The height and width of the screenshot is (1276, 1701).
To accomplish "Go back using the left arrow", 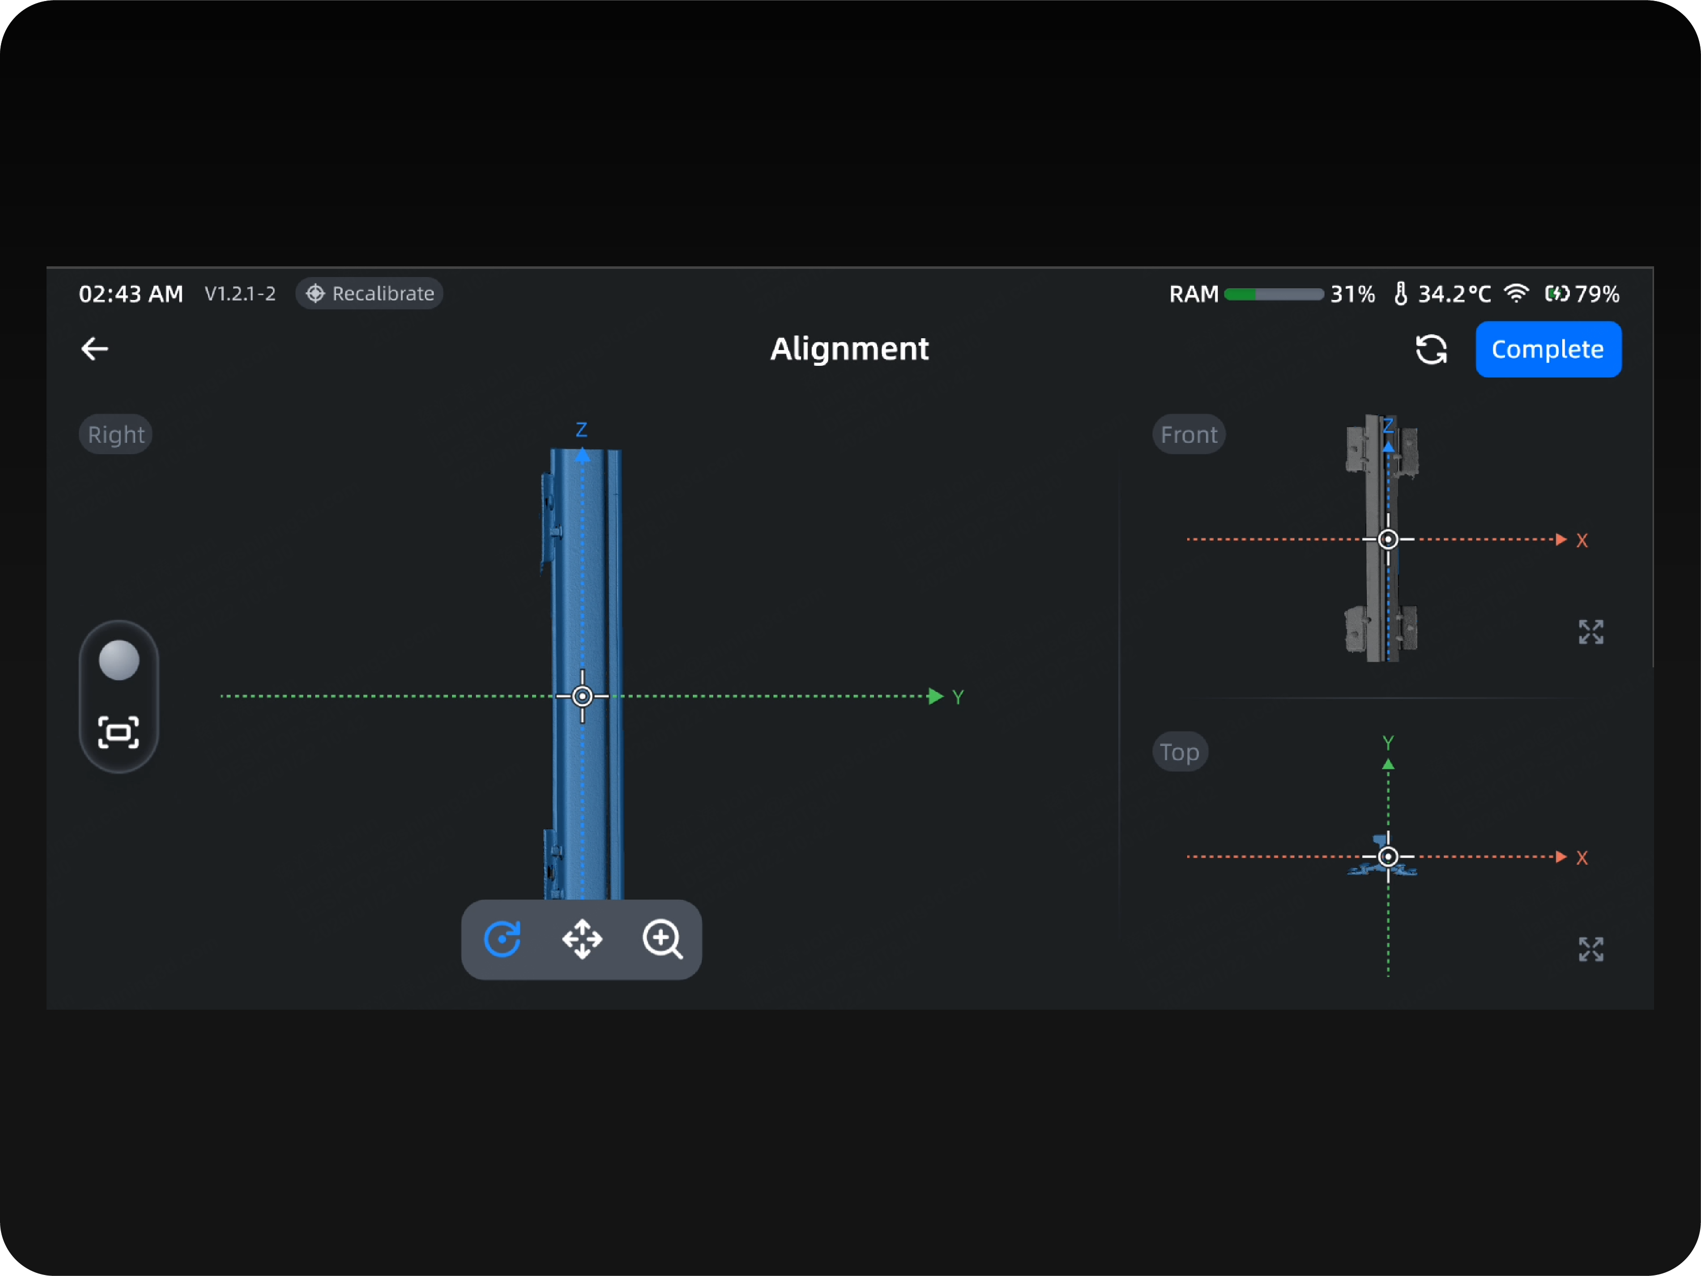I will [94, 349].
